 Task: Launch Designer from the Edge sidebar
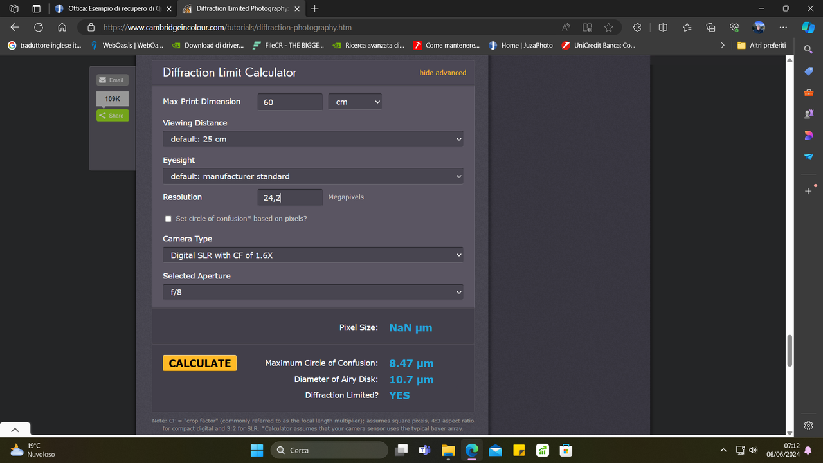click(808, 134)
